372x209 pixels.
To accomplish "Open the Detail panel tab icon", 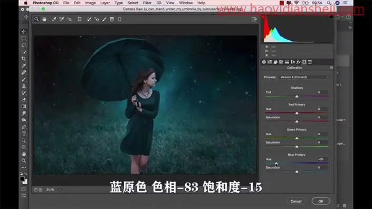I will [275, 62].
